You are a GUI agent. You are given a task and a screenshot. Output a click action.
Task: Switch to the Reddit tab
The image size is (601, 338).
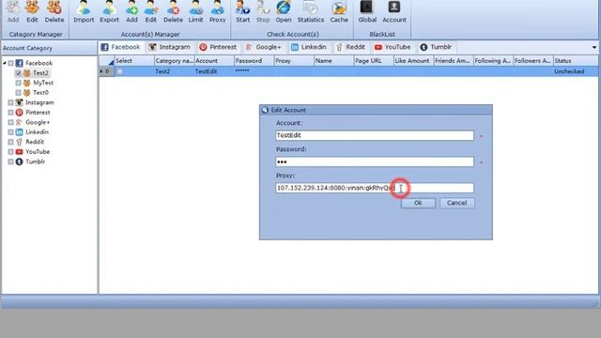(x=350, y=47)
